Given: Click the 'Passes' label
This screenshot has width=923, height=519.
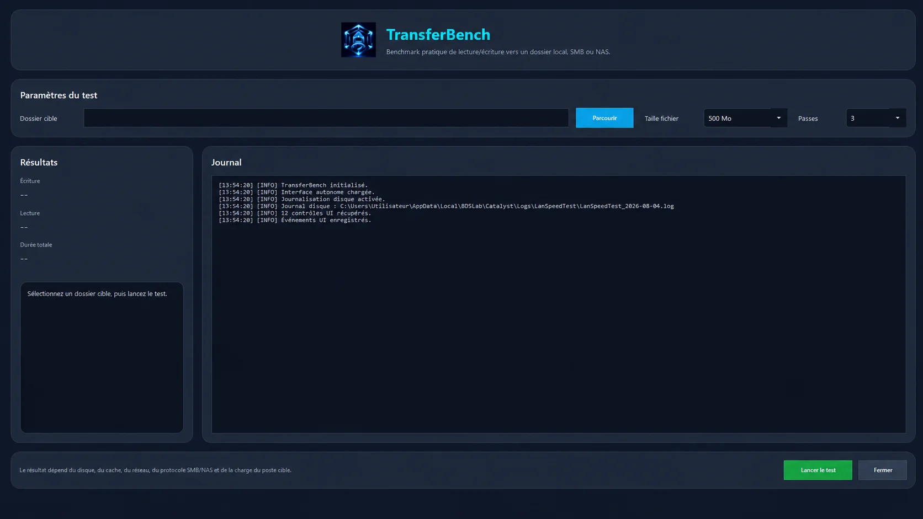Looking at the screenshot, I should point(808,119).
